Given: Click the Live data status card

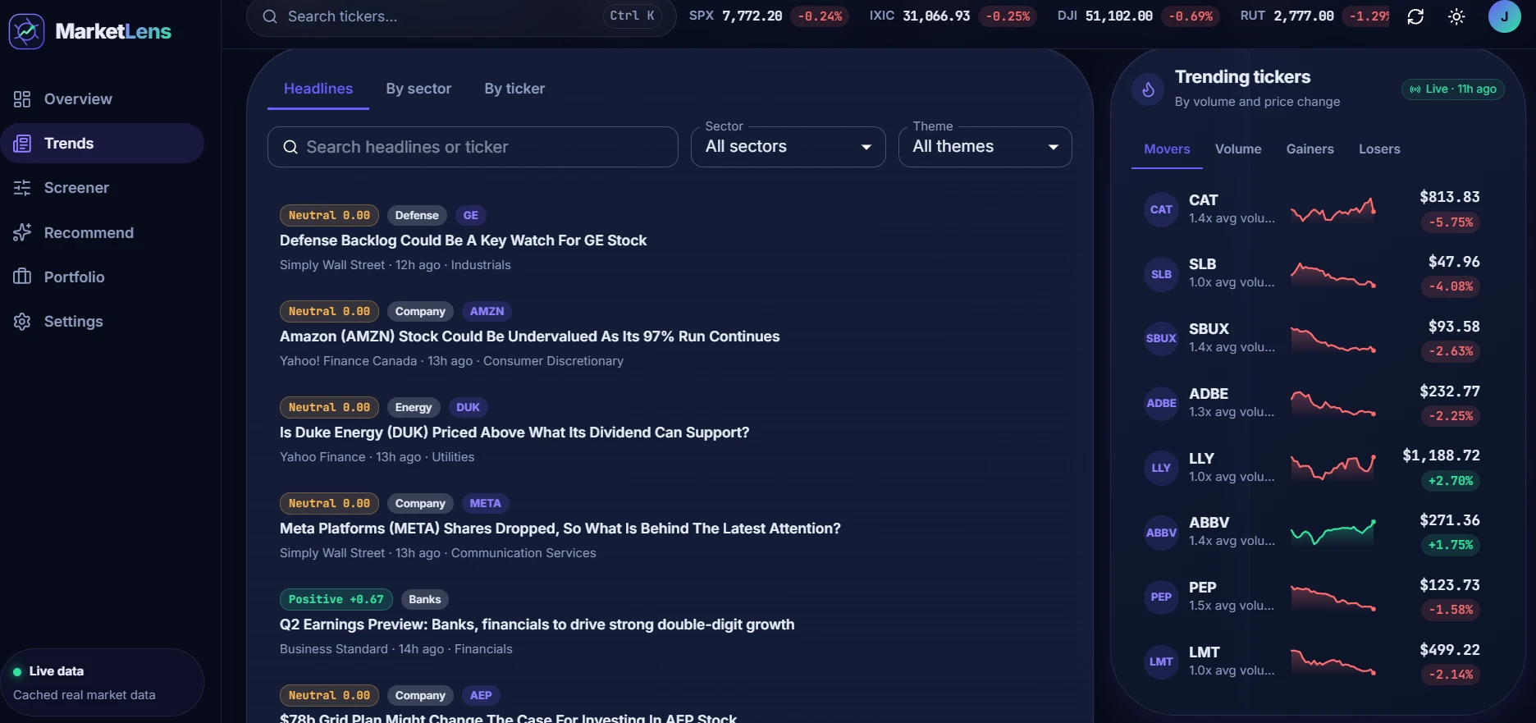Looking at the screenshot, I should [103, 683].
